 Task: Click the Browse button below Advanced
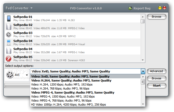pos(157,78)
